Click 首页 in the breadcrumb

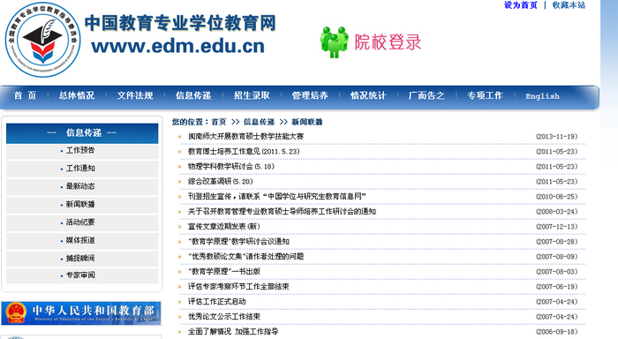219,122
